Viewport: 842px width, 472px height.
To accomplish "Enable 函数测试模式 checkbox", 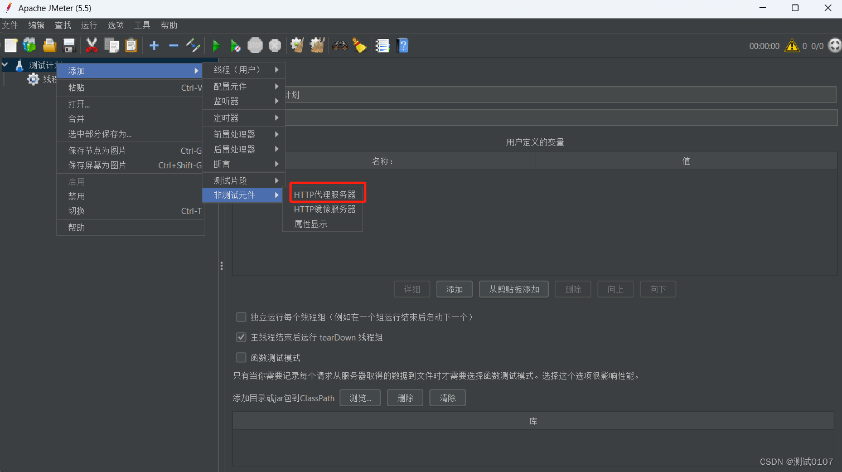I will 241,357.
